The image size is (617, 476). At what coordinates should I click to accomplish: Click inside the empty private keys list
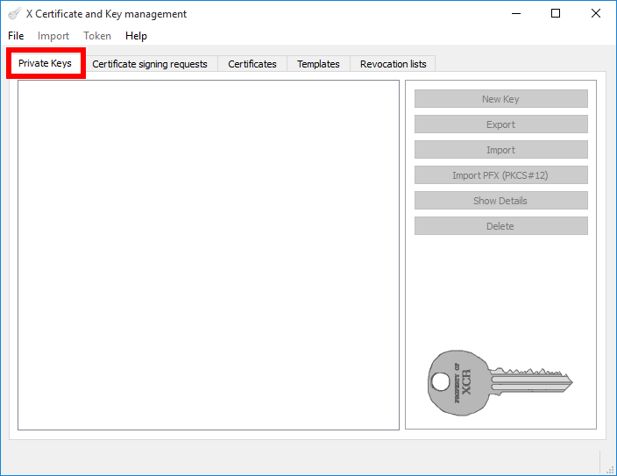click(208, 254)
